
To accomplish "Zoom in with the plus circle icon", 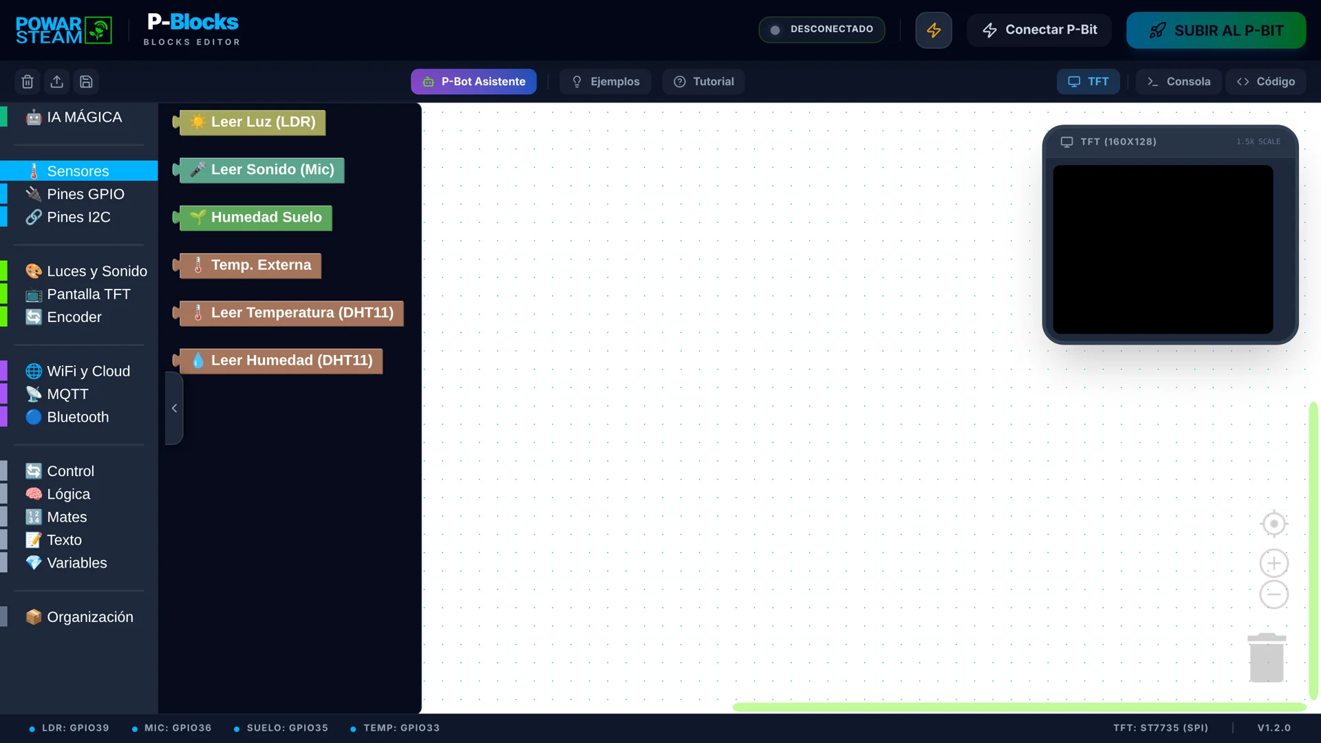I will [x=1274, y=563].
